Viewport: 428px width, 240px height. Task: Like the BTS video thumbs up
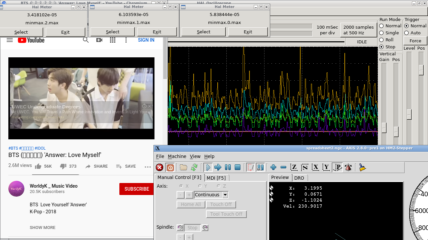[38, 166]
